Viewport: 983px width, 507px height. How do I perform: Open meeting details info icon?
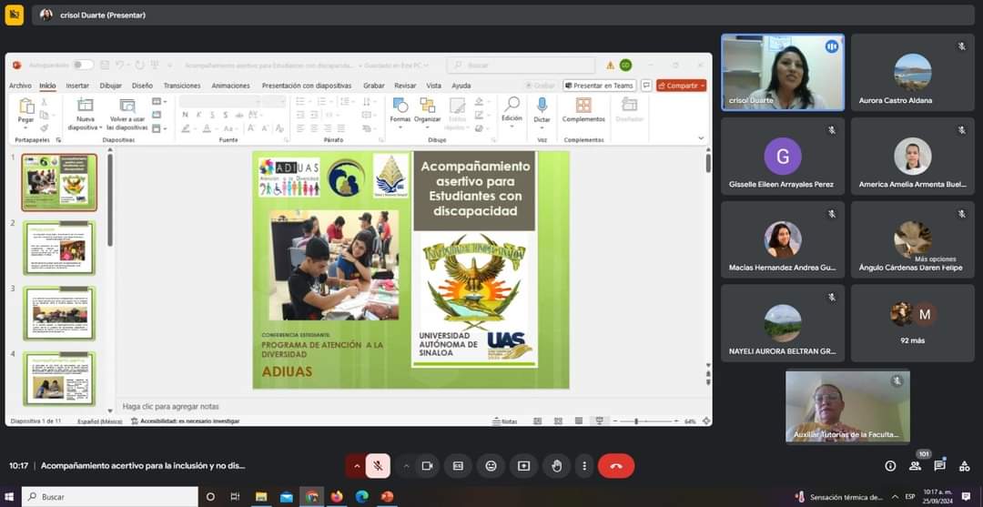click(890, 466)
